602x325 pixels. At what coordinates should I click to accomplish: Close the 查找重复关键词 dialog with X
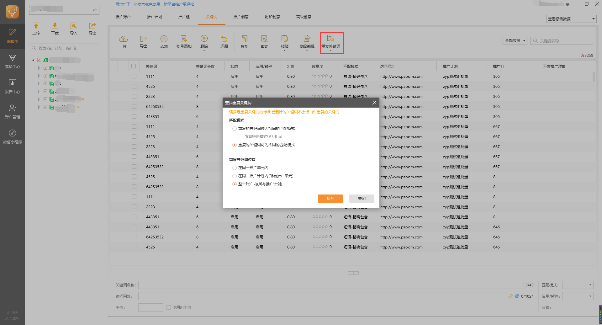pyautogui.click(x=374, y=103)
